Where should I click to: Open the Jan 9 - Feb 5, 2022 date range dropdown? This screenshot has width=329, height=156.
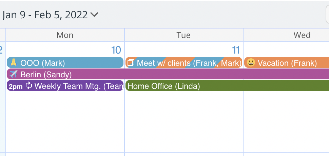(50, 15)
